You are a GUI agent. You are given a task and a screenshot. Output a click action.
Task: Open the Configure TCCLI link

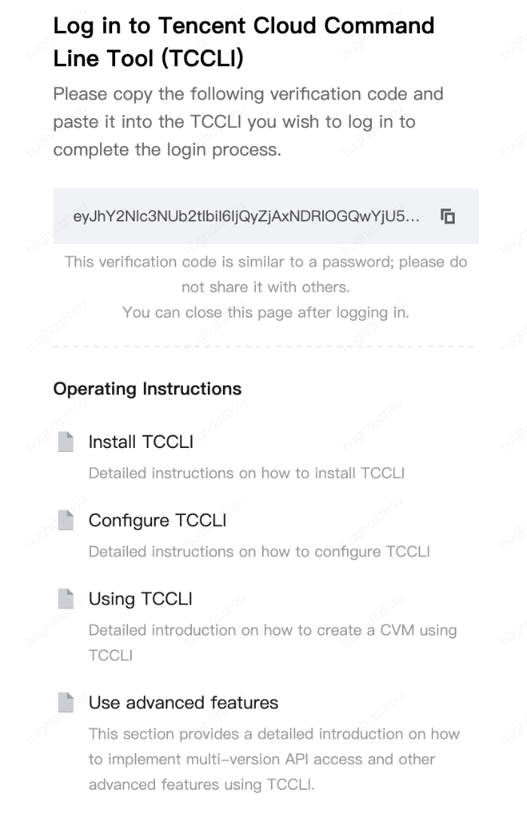pyautogui.click(x=157, y=520)
